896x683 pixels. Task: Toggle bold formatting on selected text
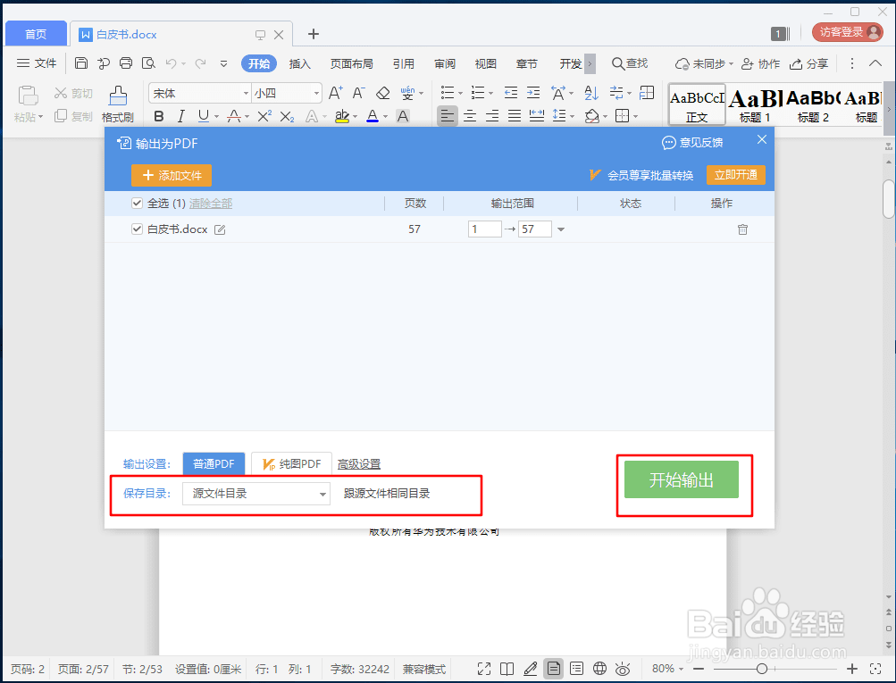pos(159,116)
